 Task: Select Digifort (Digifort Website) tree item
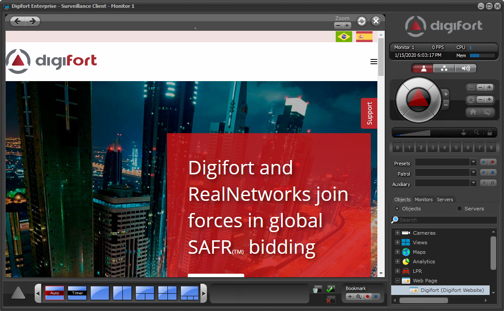coord(441,290)
